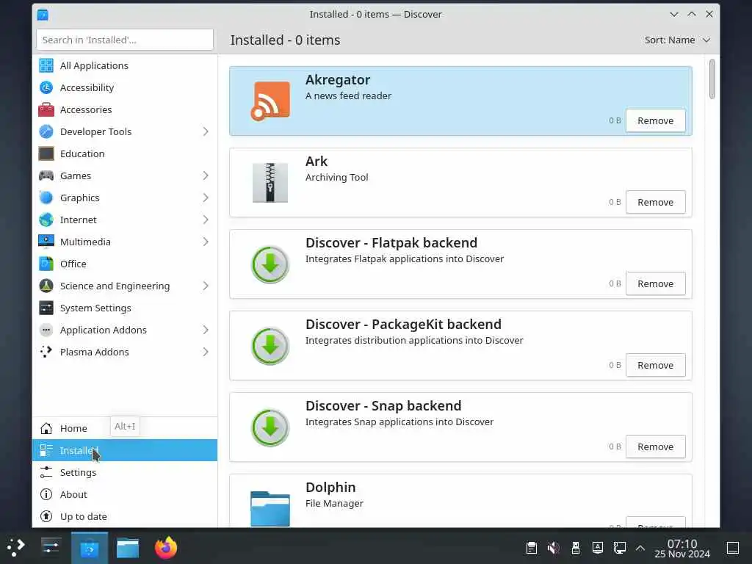Click the Accessibility category icon
The width and height of the screenshot is (752, 564).
click(46, 87)
